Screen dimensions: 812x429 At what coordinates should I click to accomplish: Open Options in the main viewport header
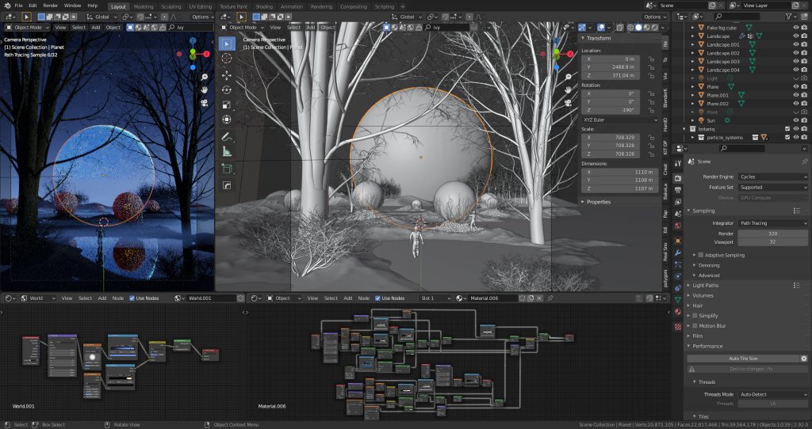click(654, 17)
